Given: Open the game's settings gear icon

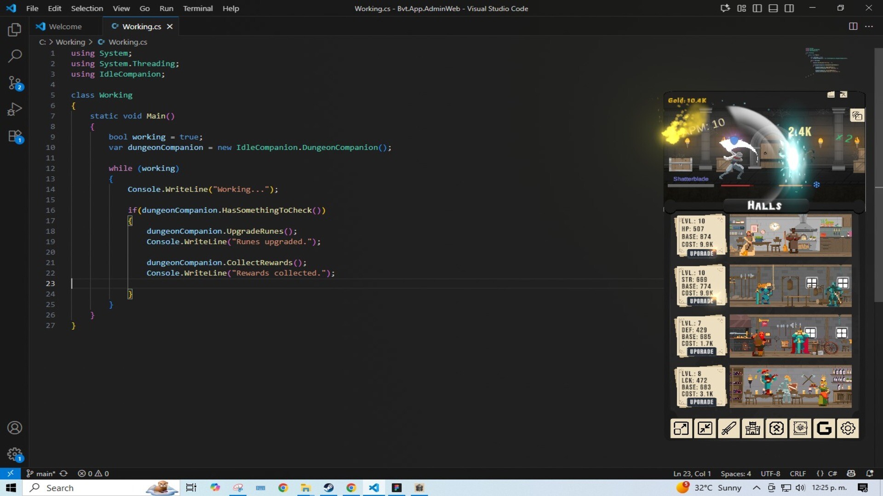Looking at the screenshot, I should (848, 428).
